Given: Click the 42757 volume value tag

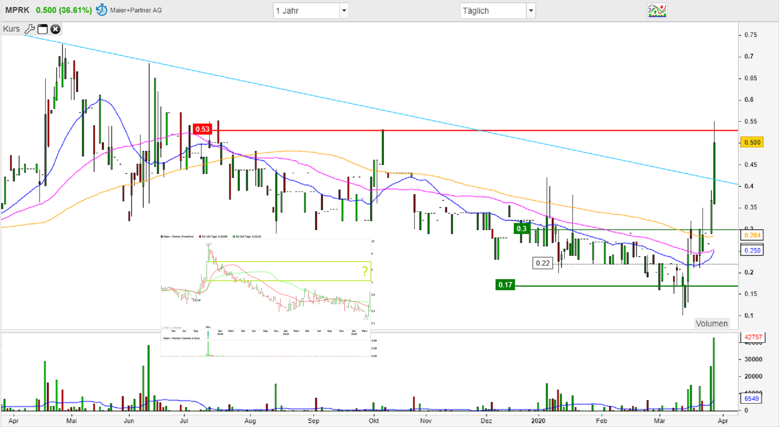Looking at the screenshot, I should coord(753,337).
